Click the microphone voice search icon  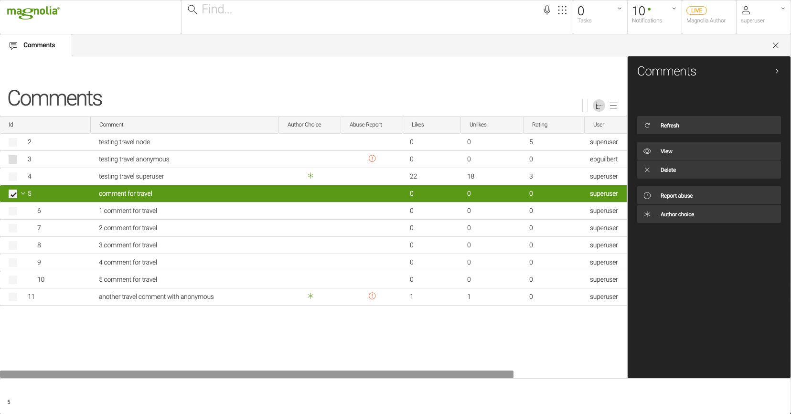[x=547, y=10]
